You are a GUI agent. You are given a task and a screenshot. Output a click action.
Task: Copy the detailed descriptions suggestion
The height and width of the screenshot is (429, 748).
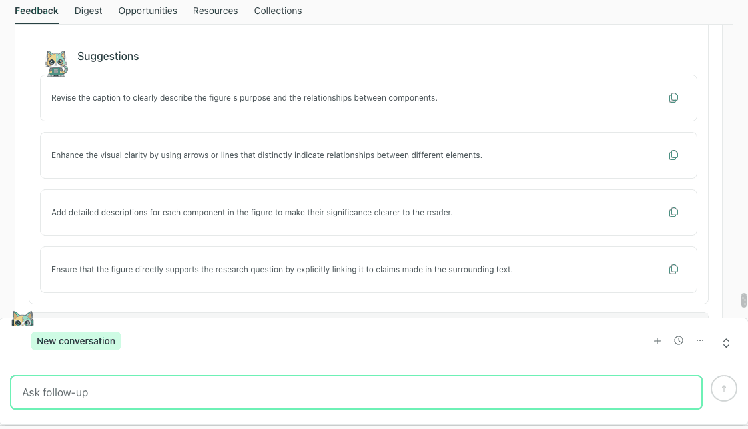[673, 212]
